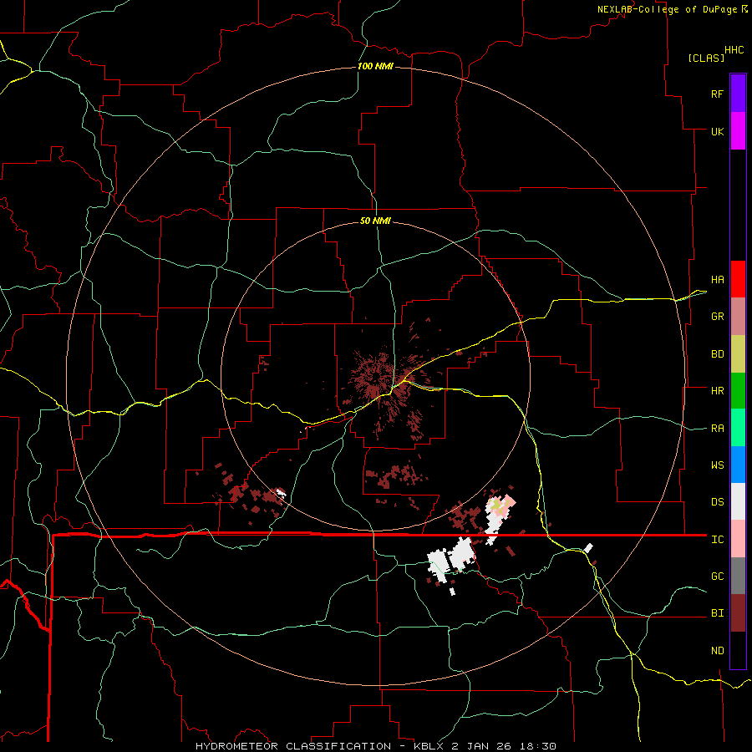Image resolution: width=752 pixels, height=752 pixels.
Task: Click the HHC product code label
Action: [734, 50]
